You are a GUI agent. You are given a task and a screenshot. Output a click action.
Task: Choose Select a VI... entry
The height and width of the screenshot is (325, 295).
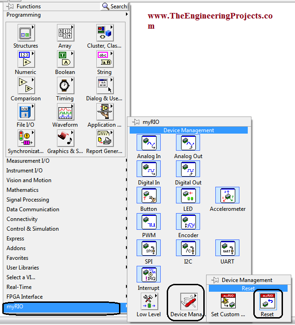tap(66, 277)
